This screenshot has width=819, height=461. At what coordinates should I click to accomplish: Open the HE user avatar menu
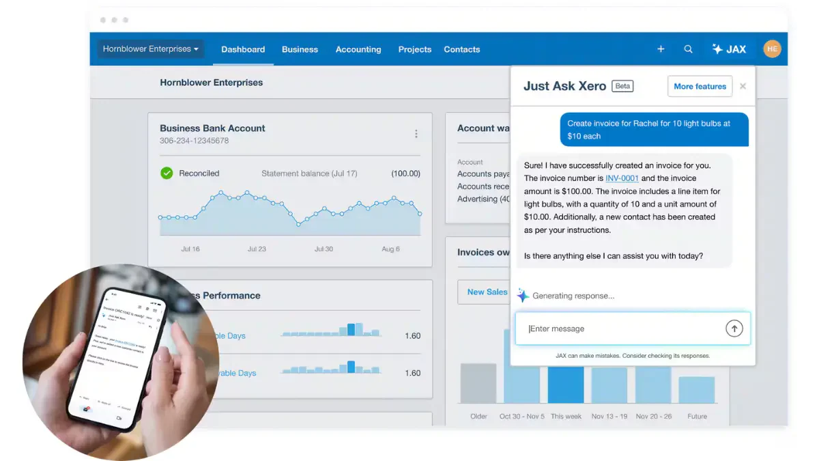pos(772,48)
